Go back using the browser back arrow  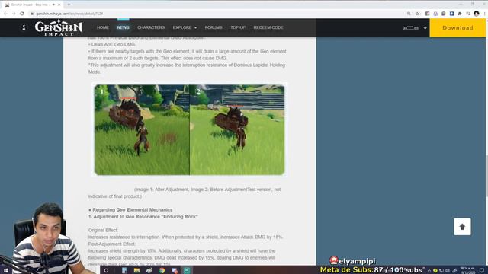(5, 14)
